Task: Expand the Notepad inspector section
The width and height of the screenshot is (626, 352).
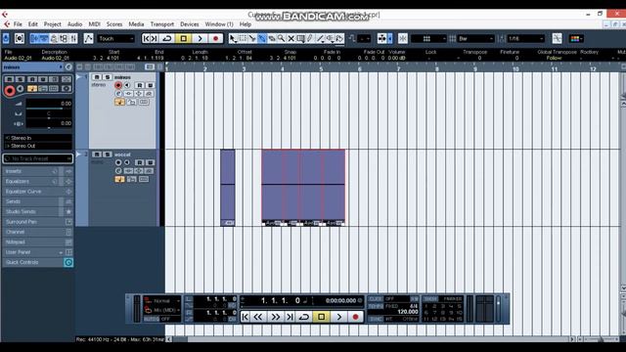Action: pyautogui.click(x=38, y=242)
